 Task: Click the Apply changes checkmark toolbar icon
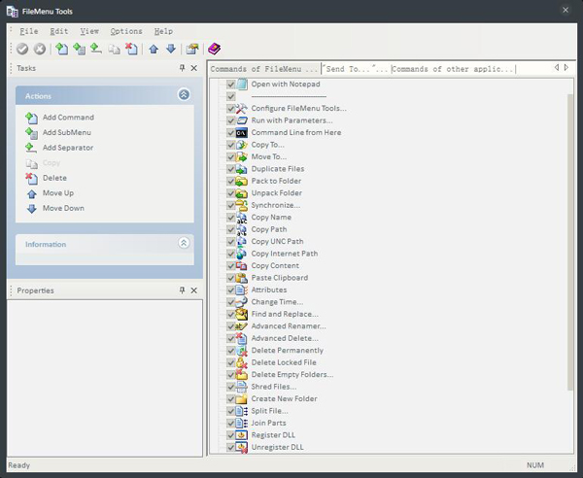pos(22,49)
